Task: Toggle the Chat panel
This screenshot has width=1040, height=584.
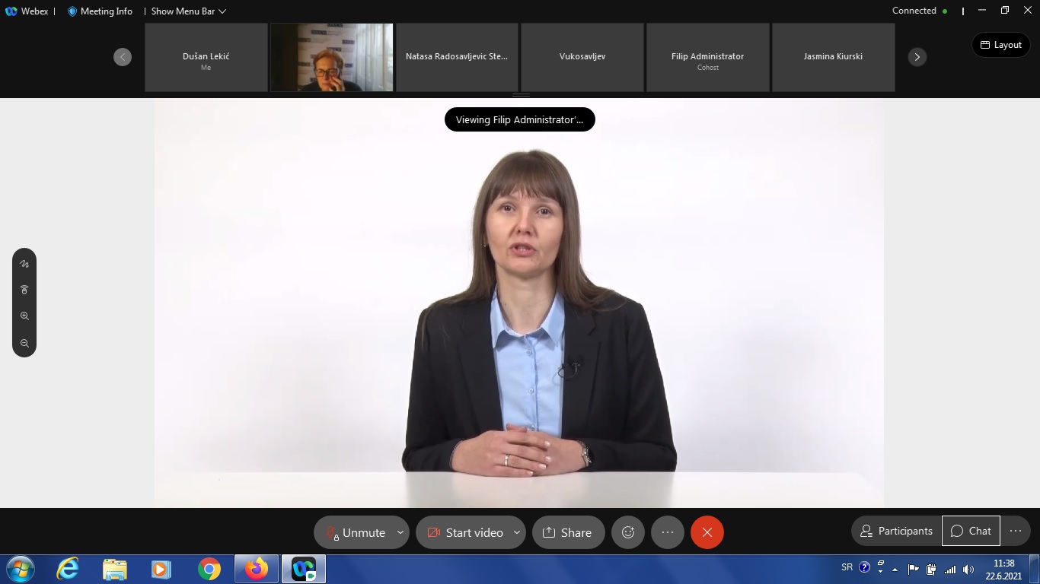Action: tap(971, 531)
